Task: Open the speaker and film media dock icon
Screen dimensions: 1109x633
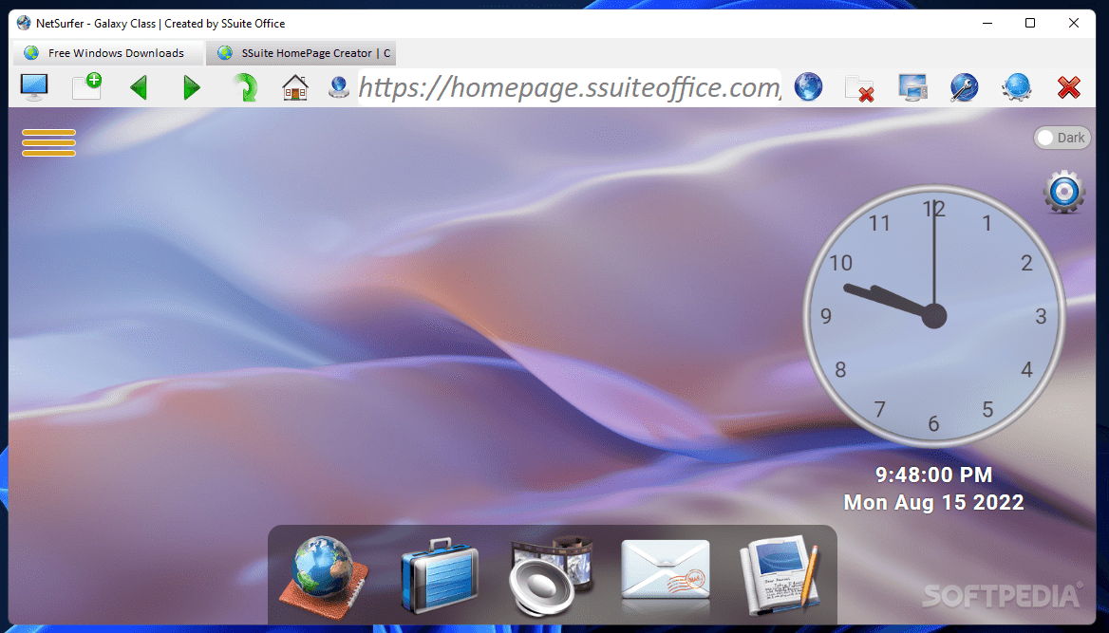Action: click(551, 576)
